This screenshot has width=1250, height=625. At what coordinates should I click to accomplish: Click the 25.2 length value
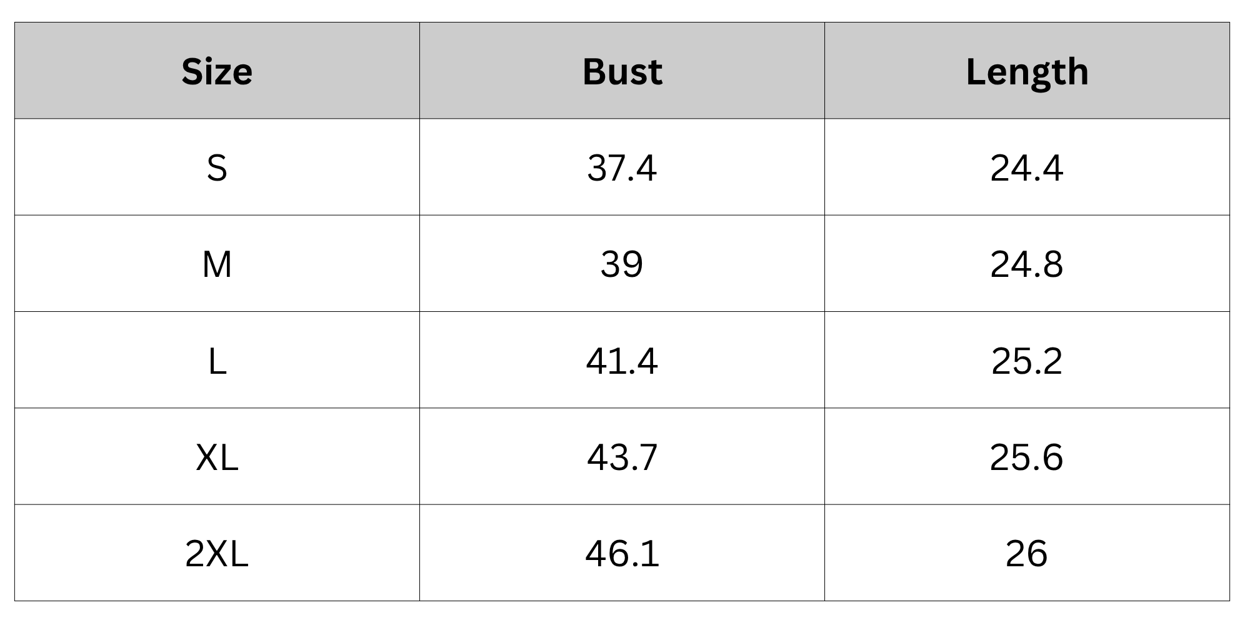[1027, 360]
